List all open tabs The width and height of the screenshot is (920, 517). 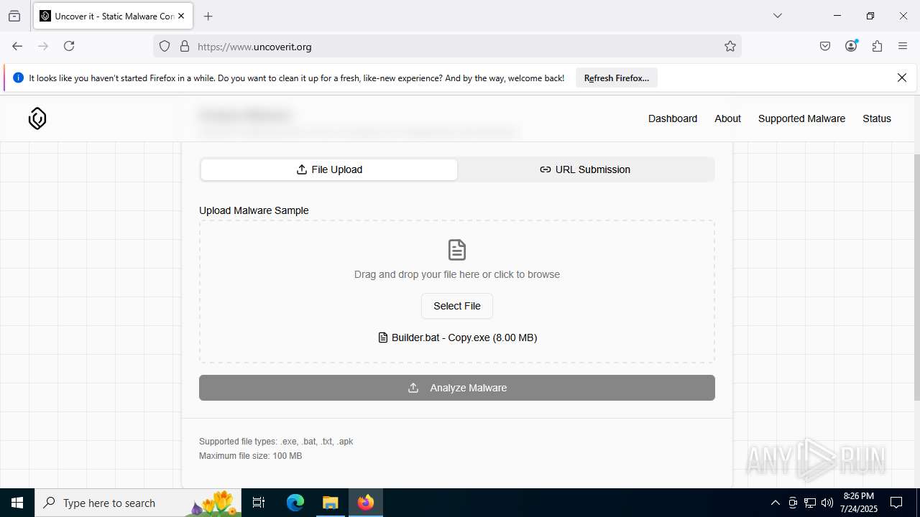coord(778,16)
